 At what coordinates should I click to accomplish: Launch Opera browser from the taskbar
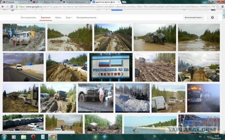(33, 137)
